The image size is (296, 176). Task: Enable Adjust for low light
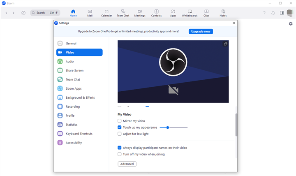click(x=120, y=134)
